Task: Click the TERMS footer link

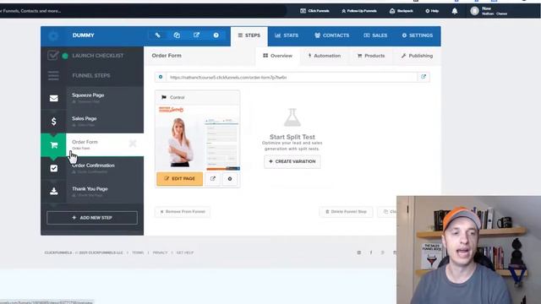Action: pos(138,252)
